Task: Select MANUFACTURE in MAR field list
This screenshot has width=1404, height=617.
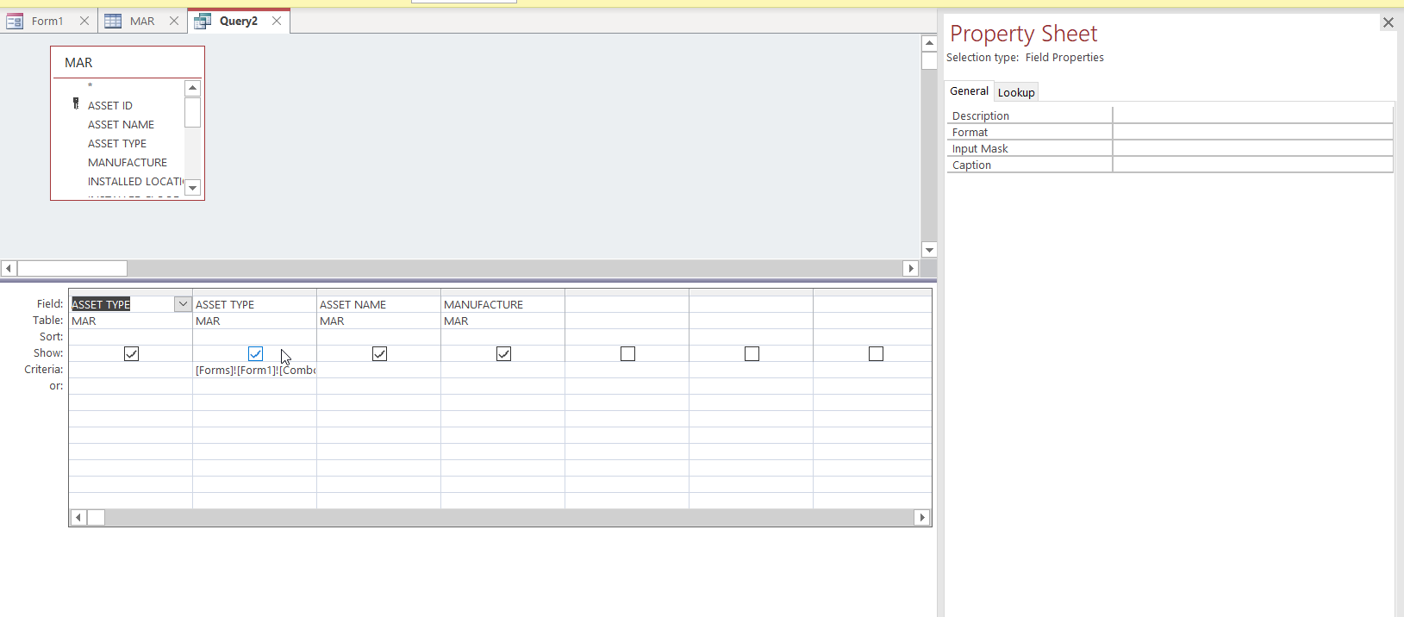Action: click(128, 163)
